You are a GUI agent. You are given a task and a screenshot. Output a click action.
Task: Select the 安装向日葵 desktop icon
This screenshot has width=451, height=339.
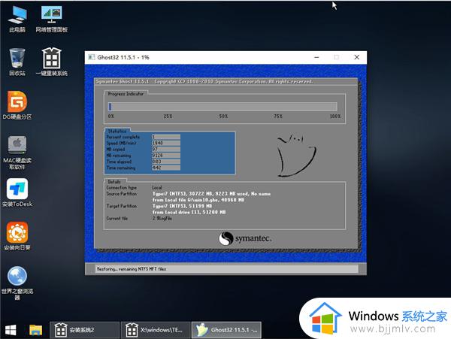17,236
